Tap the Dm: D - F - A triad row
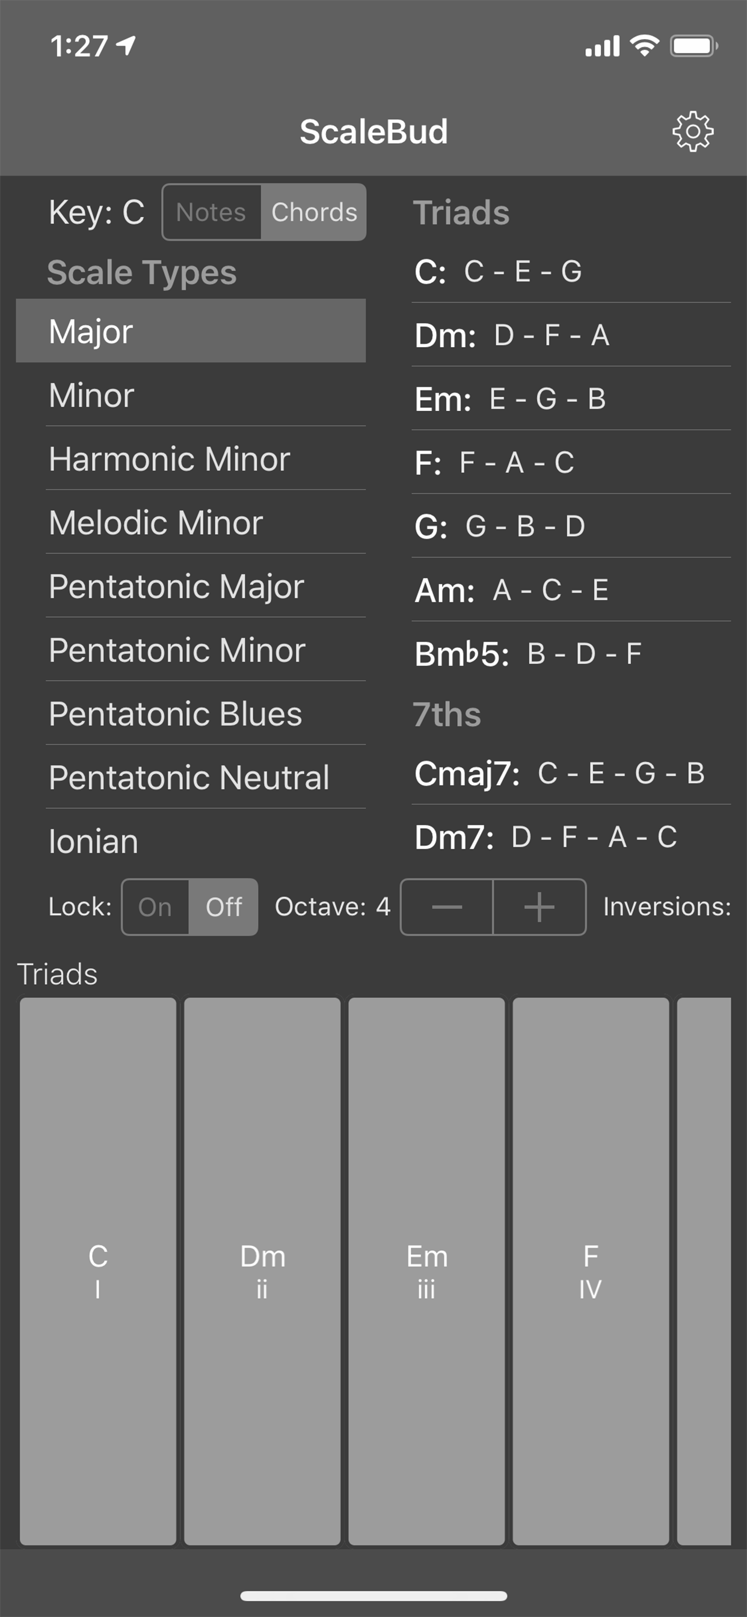This screenshot has width=747, height=1617. pos(571,334)
